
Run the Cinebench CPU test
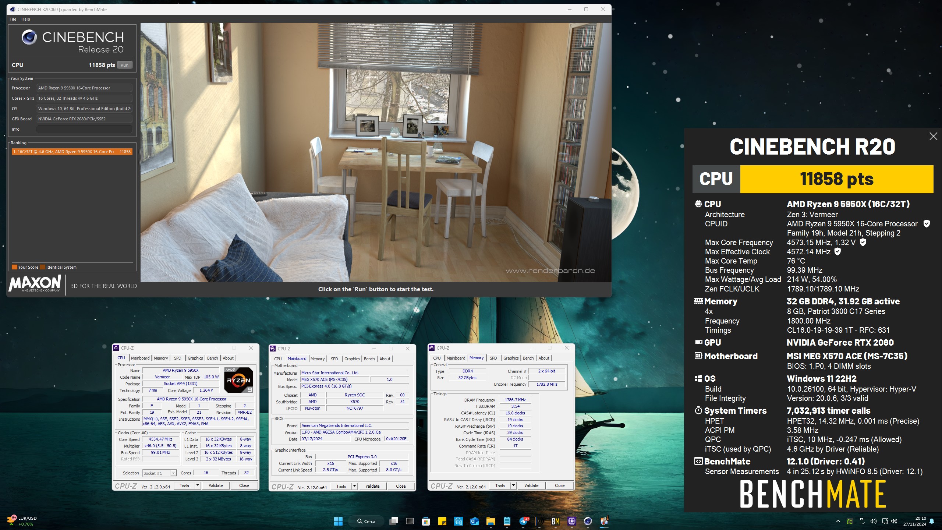pos(124,65)
